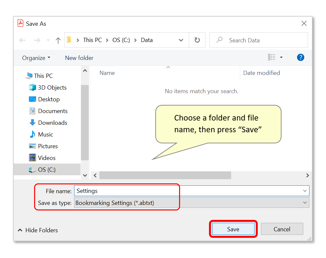Refresh the Data folder contents

(197, 40)
